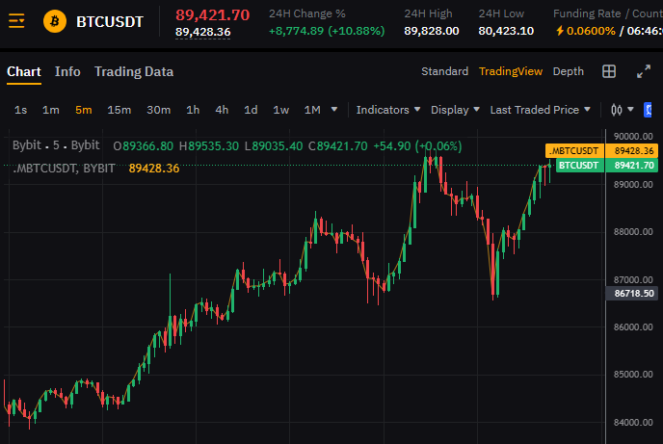Click the C89421.70 close value in legend
Viewport: 663px width, 444px height.
point(338,146)
